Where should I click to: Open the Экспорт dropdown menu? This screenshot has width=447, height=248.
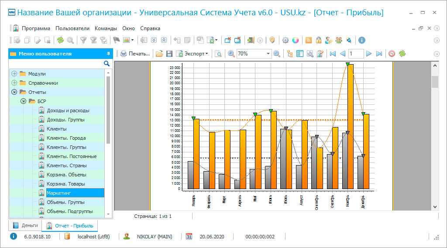coord(193,54)
